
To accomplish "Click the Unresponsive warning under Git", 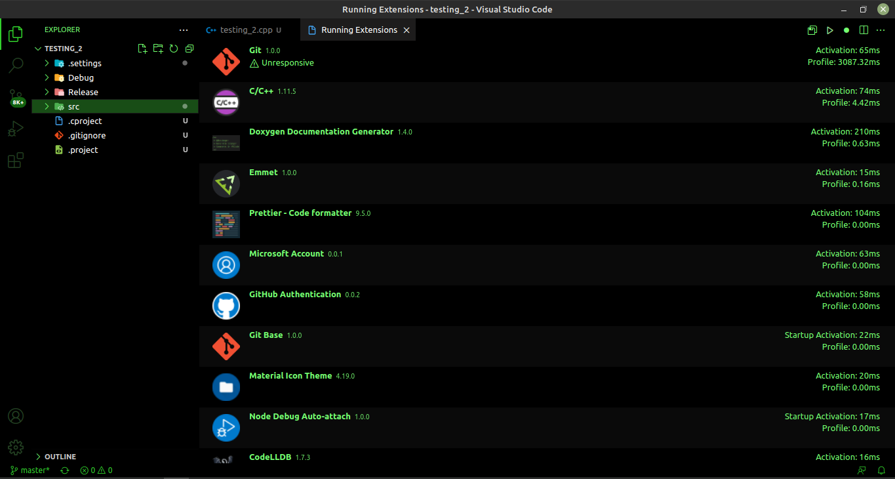I will click(282, 63).
